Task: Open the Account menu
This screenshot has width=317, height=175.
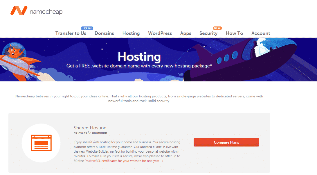Action: pyautogui.click(x=260, y=33)
